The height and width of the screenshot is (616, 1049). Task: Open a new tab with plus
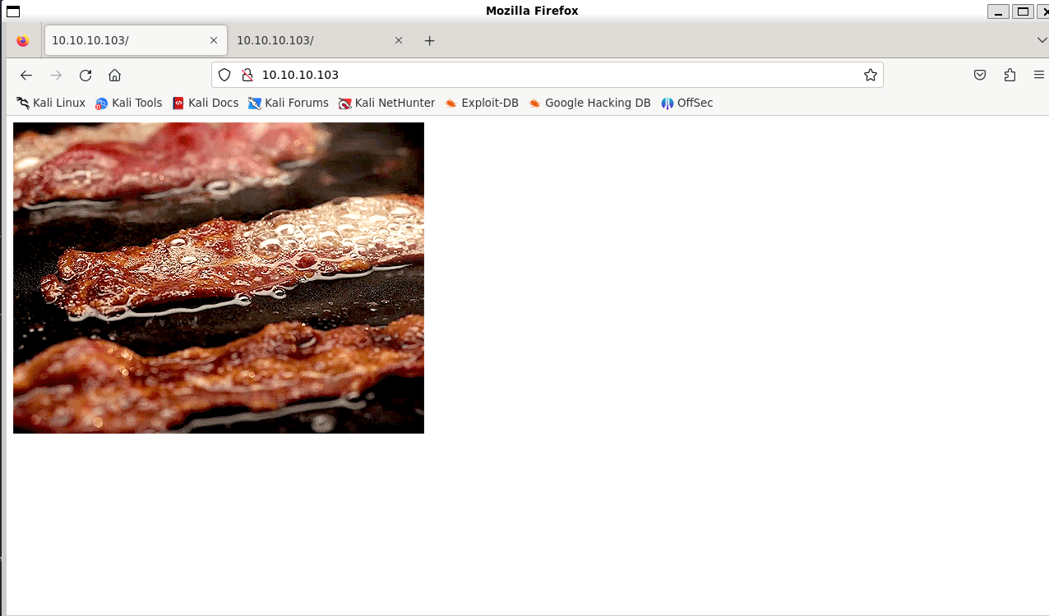429,40
